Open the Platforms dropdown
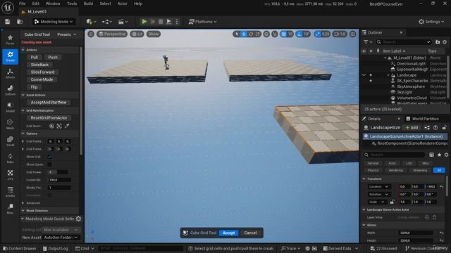The image size is (451, 253). (x=202, y=22)
